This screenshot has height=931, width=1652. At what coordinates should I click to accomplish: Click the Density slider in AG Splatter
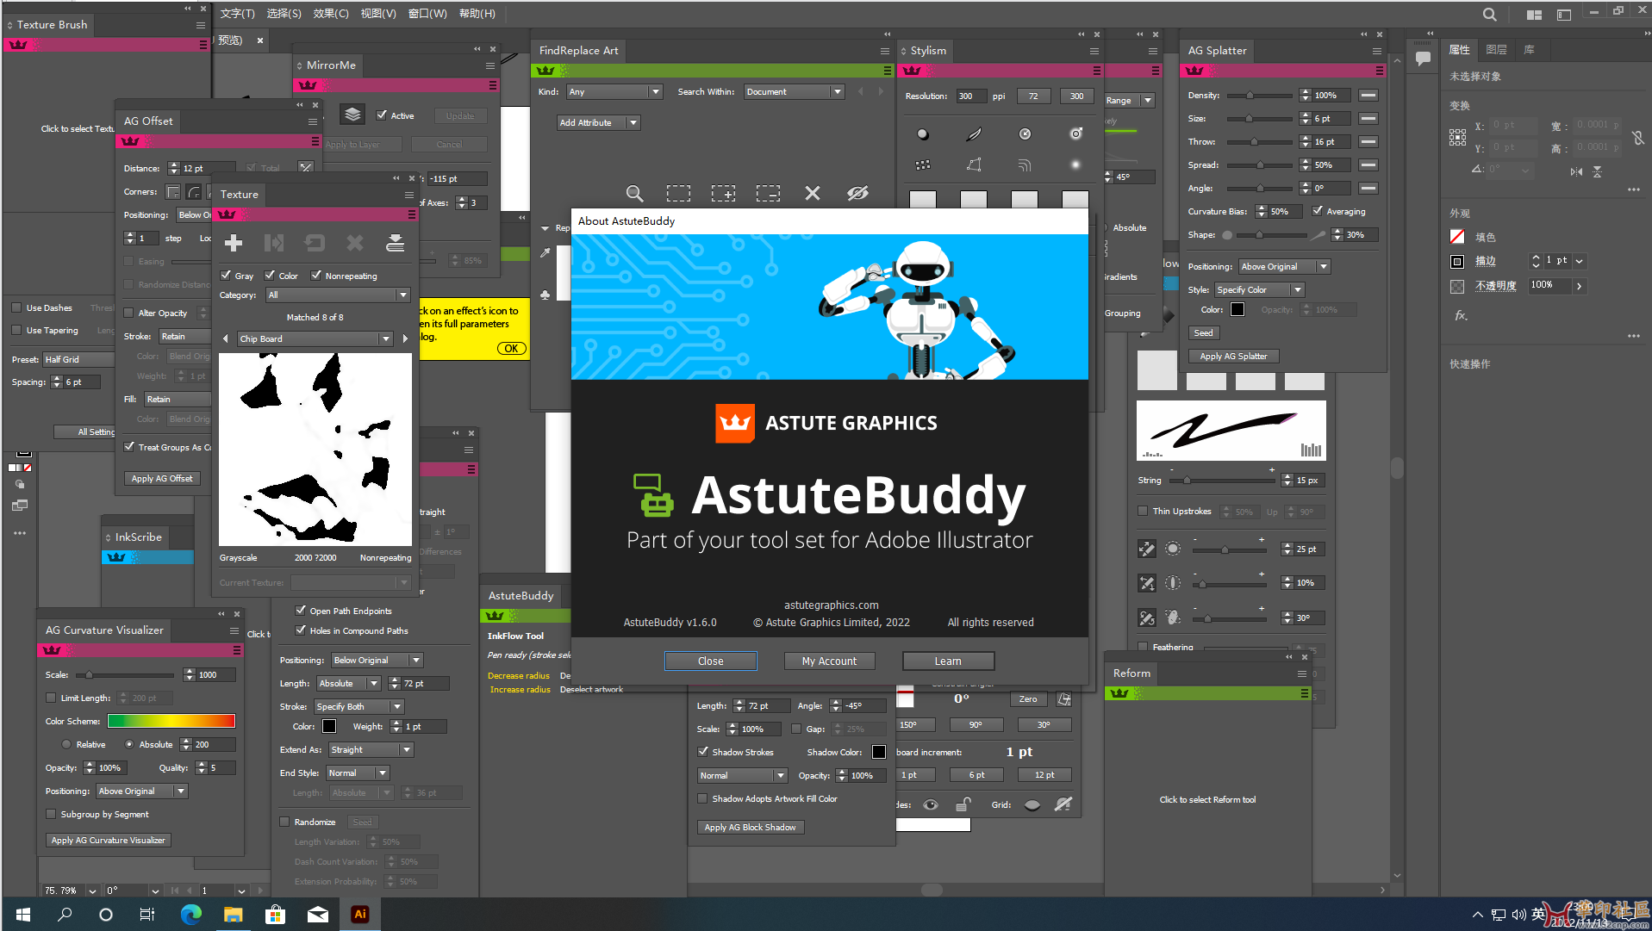[1259, 95]
